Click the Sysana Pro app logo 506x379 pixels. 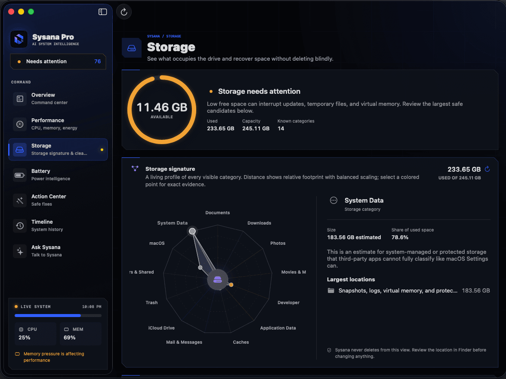[19, 39]
